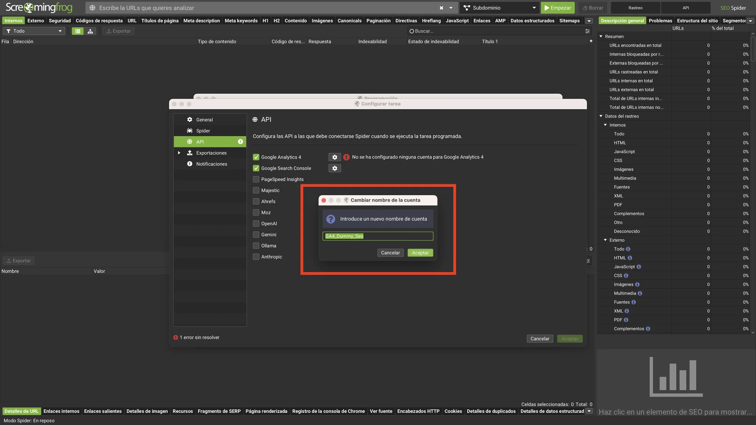
Task: Open search filter options icon
Action: tap(587, 31)
